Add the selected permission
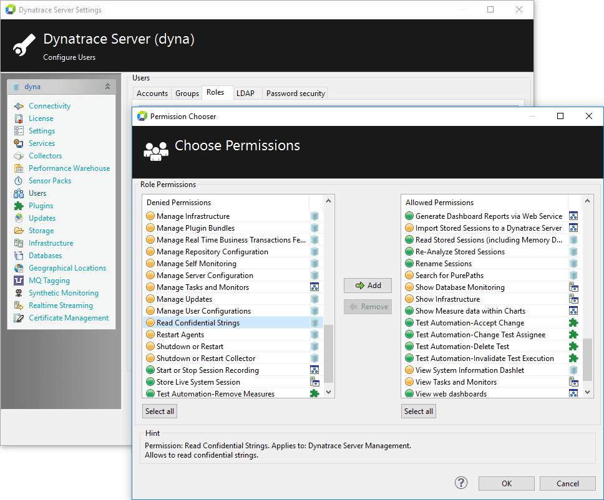The image size is (604, 500). click(368, 285)
